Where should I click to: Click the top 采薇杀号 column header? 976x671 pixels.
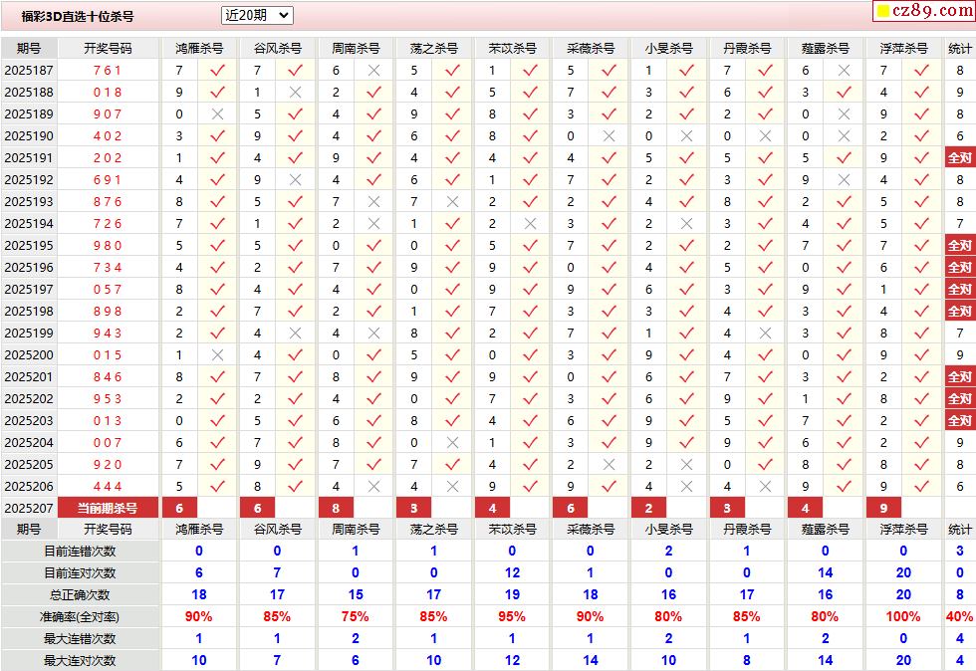[591, 48]
